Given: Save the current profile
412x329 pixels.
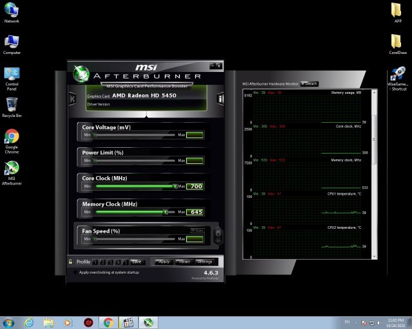Looking at the screenshot, I should pyautogui.click(x=136, y=262).
